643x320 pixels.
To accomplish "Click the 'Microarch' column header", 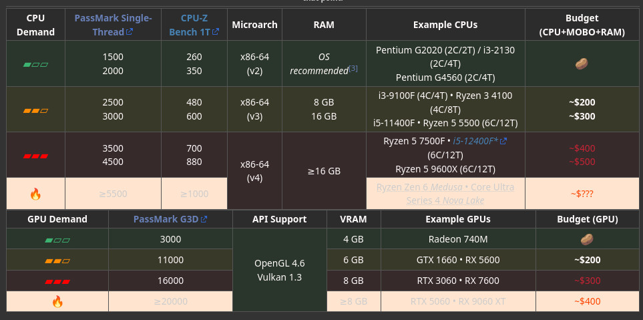I will click(x=254, y=25).
